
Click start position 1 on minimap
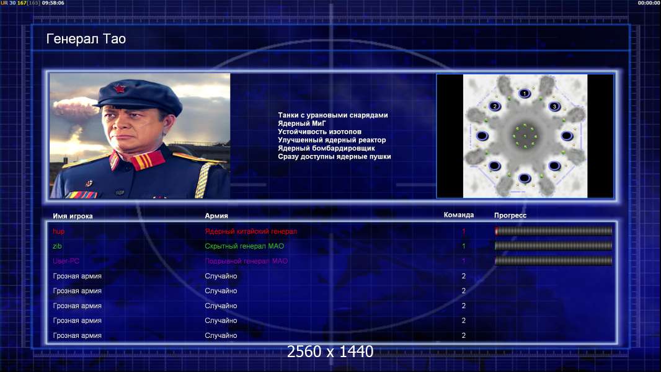525,94
